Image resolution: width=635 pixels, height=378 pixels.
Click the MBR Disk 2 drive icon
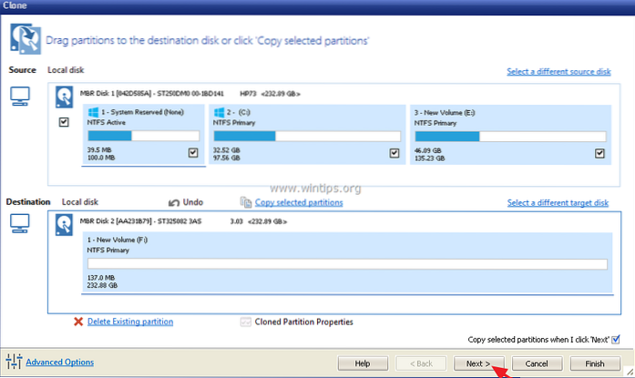point(64,225)
